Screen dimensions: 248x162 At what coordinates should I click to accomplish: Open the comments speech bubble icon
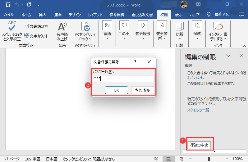(241, 14)
